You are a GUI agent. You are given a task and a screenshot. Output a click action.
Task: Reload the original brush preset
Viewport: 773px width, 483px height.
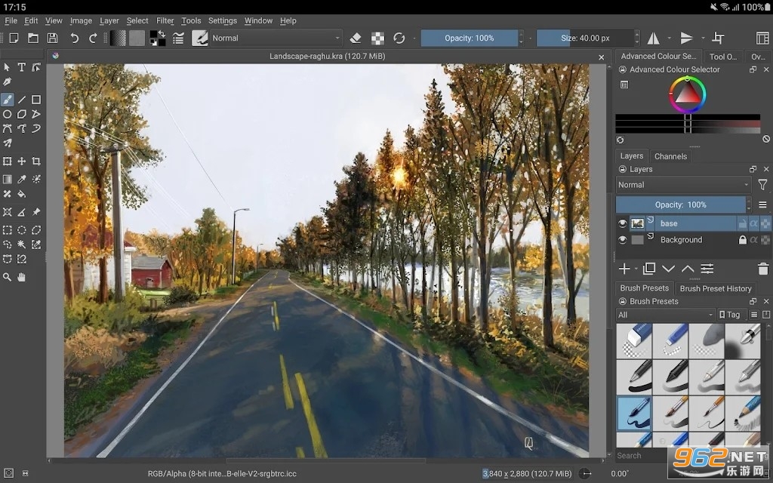399,38
